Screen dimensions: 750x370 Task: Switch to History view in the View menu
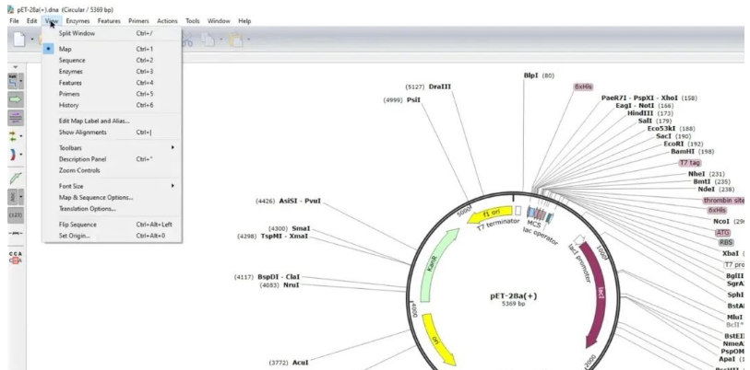click(113, 105)
